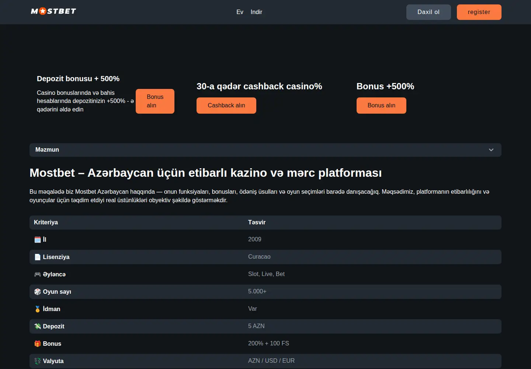The image size is (531, 369).
Task: Click the main Mostbet Azərbaycan article heading
Action: point(206,173)
